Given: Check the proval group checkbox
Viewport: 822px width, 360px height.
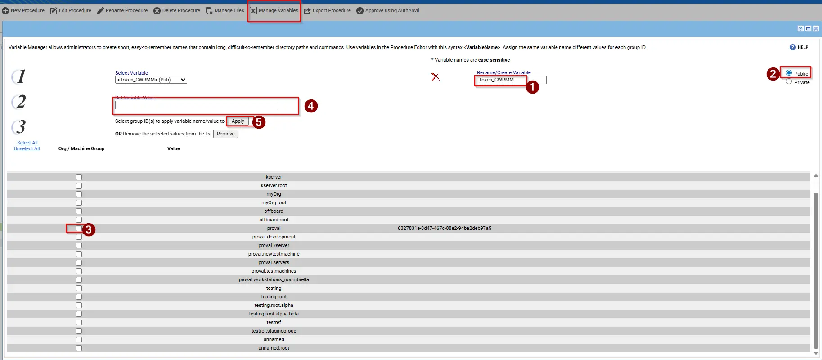Looking at the screenshot, I should click(79, 229).
